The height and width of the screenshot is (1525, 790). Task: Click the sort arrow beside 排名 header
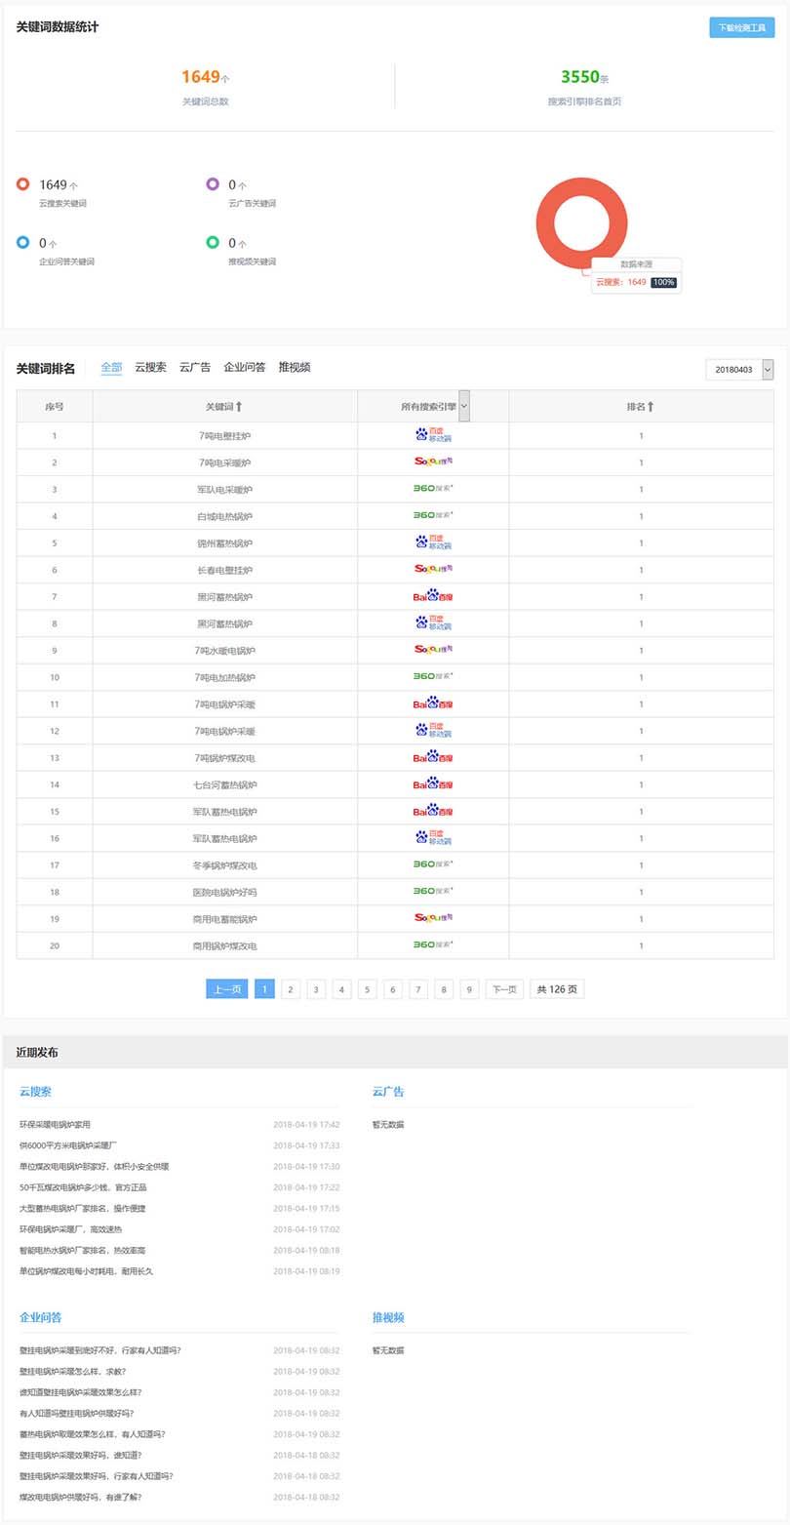pos(651,406)
